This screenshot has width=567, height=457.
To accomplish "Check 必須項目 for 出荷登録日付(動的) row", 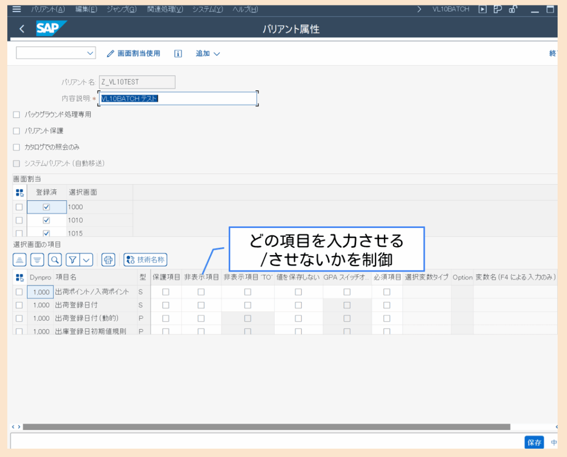I will click(x=386, y=319).
